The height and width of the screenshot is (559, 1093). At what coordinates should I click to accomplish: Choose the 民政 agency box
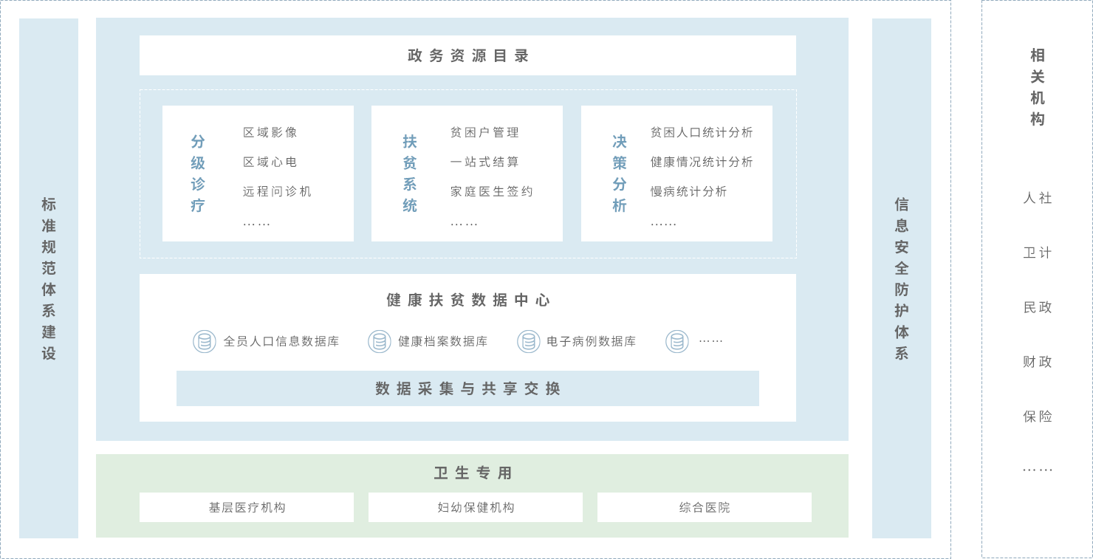[x=1037, y=307]
